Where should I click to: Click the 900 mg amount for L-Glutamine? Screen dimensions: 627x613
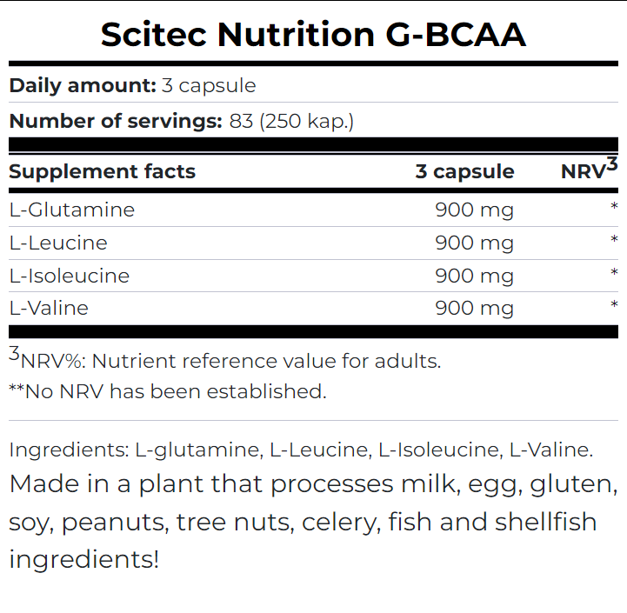click(x=474, y=210)
